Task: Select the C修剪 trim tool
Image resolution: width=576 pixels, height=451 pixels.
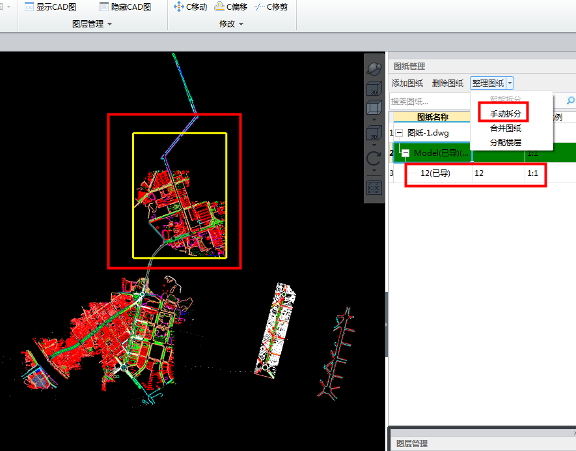Action: point(271,7)
